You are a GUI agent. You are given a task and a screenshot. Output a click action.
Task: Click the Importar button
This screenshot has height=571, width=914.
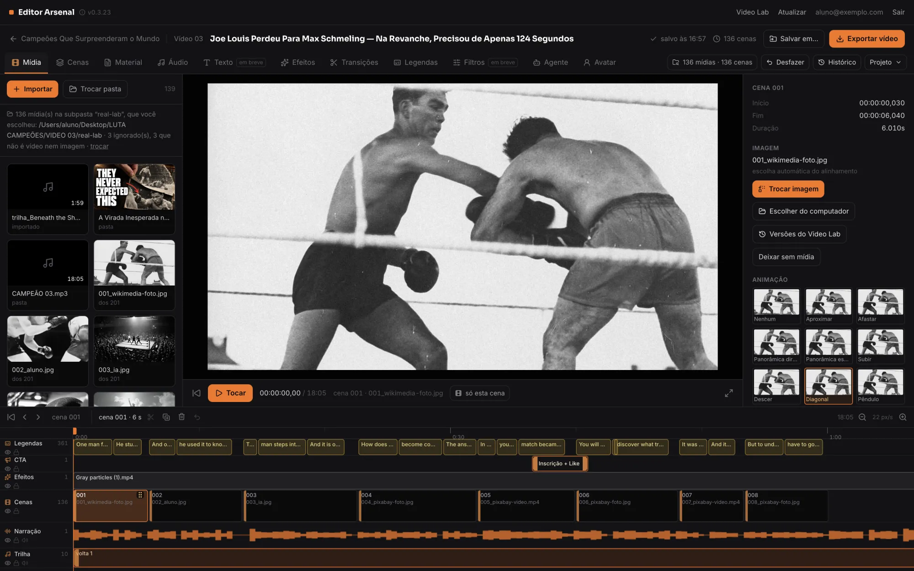point(32,89)
